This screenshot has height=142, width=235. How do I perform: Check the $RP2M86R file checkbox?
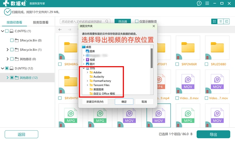tap(177, 64)
